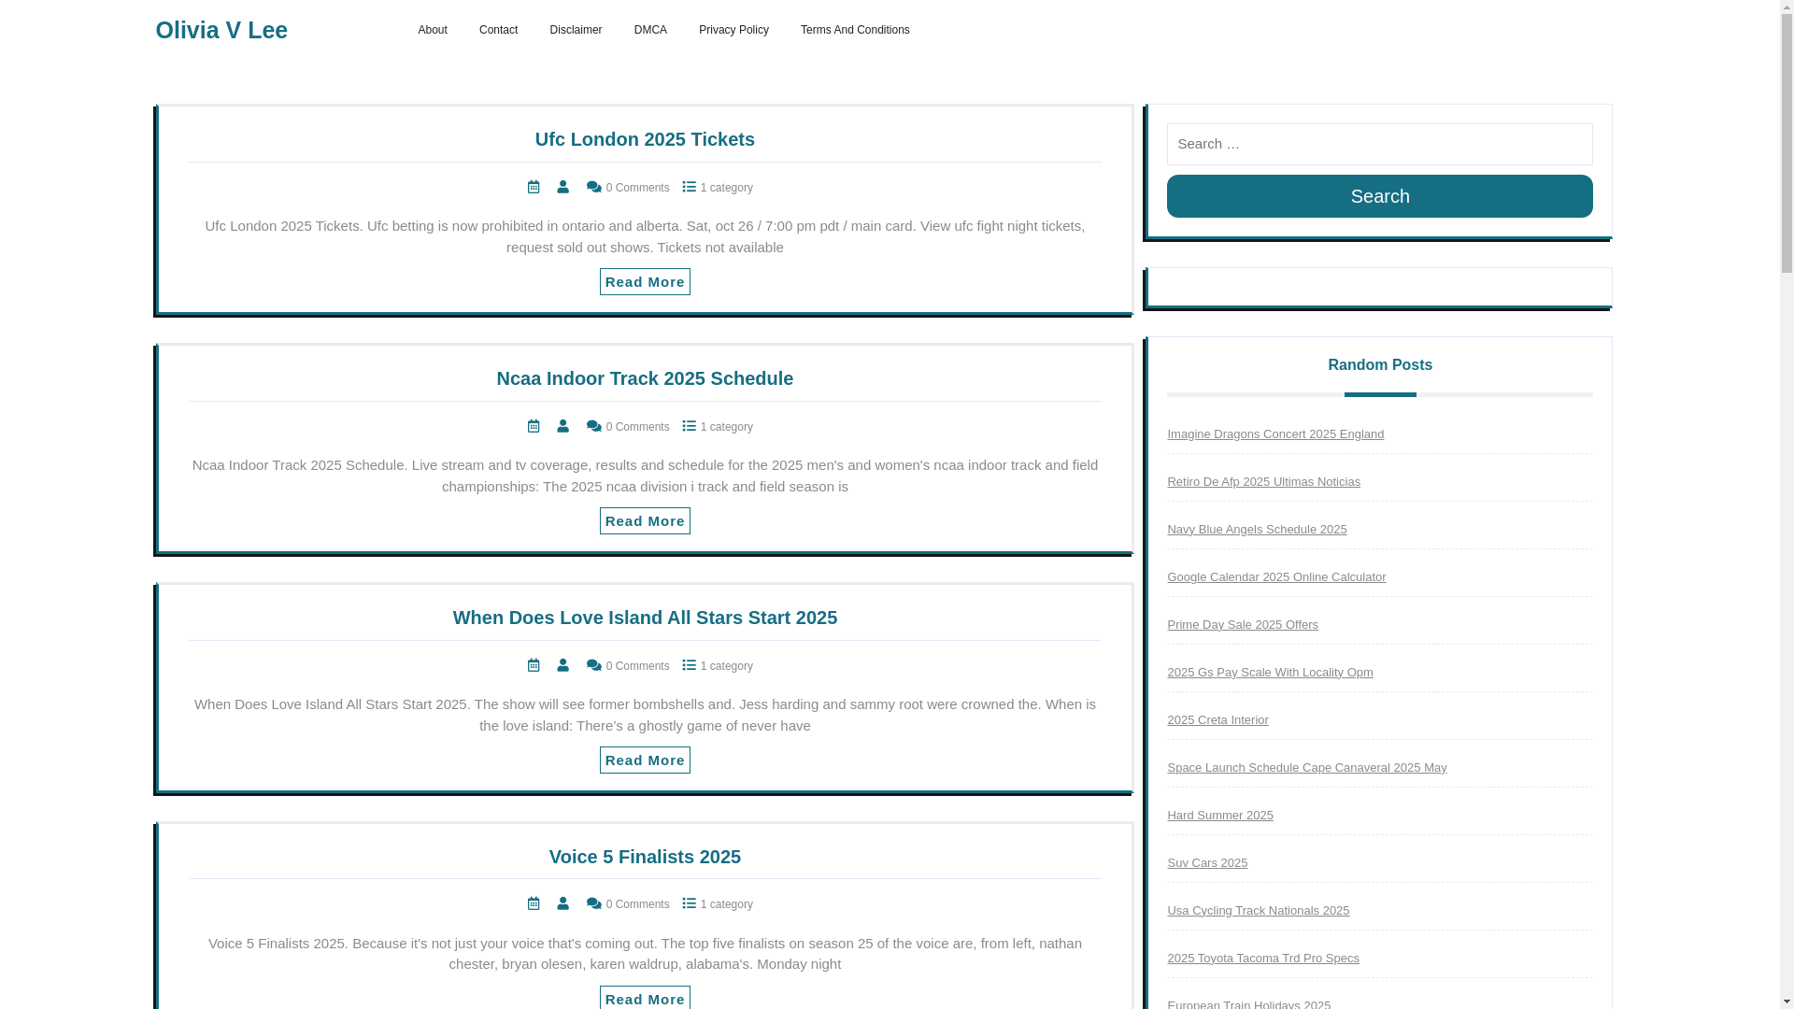The height and width of the screenshot is (1009, 1794).
Task: Click the author icon under Love Island All Stars post
Action: coord(562,665)
